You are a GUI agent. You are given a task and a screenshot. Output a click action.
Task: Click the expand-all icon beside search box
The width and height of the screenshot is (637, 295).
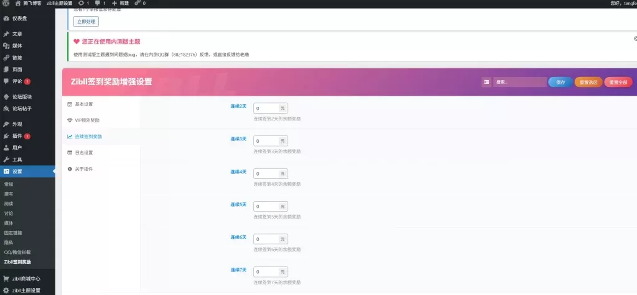click(x=486, y=82)
